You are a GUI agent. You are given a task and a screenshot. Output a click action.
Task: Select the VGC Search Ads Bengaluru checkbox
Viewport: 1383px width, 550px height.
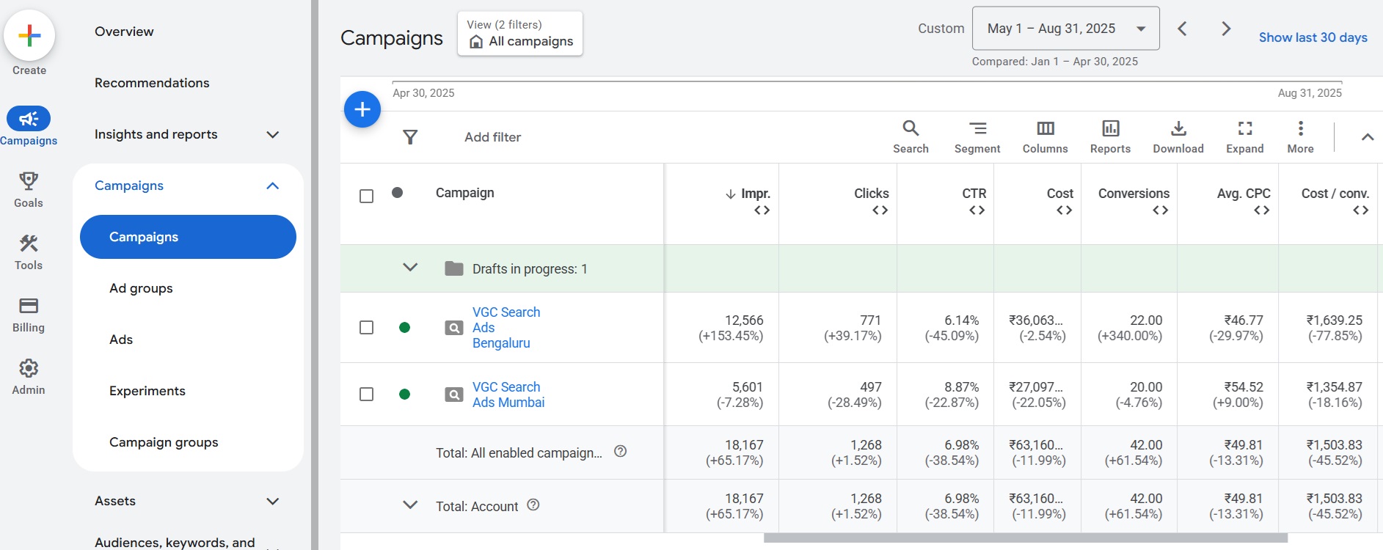366,328
